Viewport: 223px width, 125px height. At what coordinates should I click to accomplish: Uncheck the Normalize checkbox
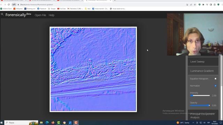(x=215, y=86)
